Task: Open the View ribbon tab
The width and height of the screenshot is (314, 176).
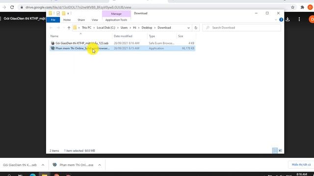Action: click(95, 20)
